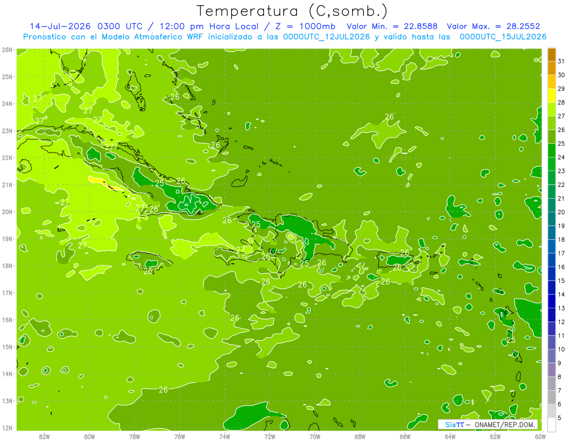574x443 pixels.
Task: Click the 24N latitude axis label
Action: pos(7,104)
